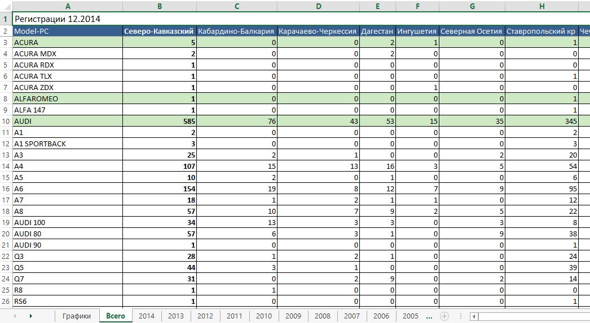Select the ACURA TLX cell
Screen dimensions: 590x323
point(68,76)
